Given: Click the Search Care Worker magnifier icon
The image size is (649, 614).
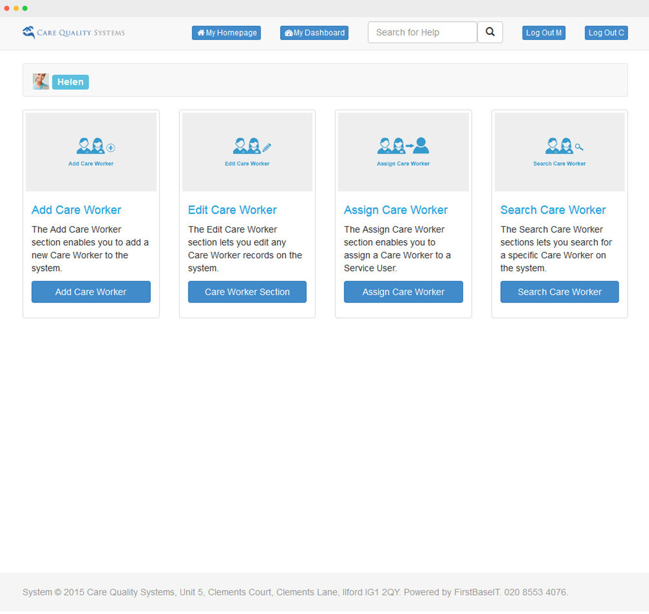Looking at the screenshot, I should coord(579,147).
